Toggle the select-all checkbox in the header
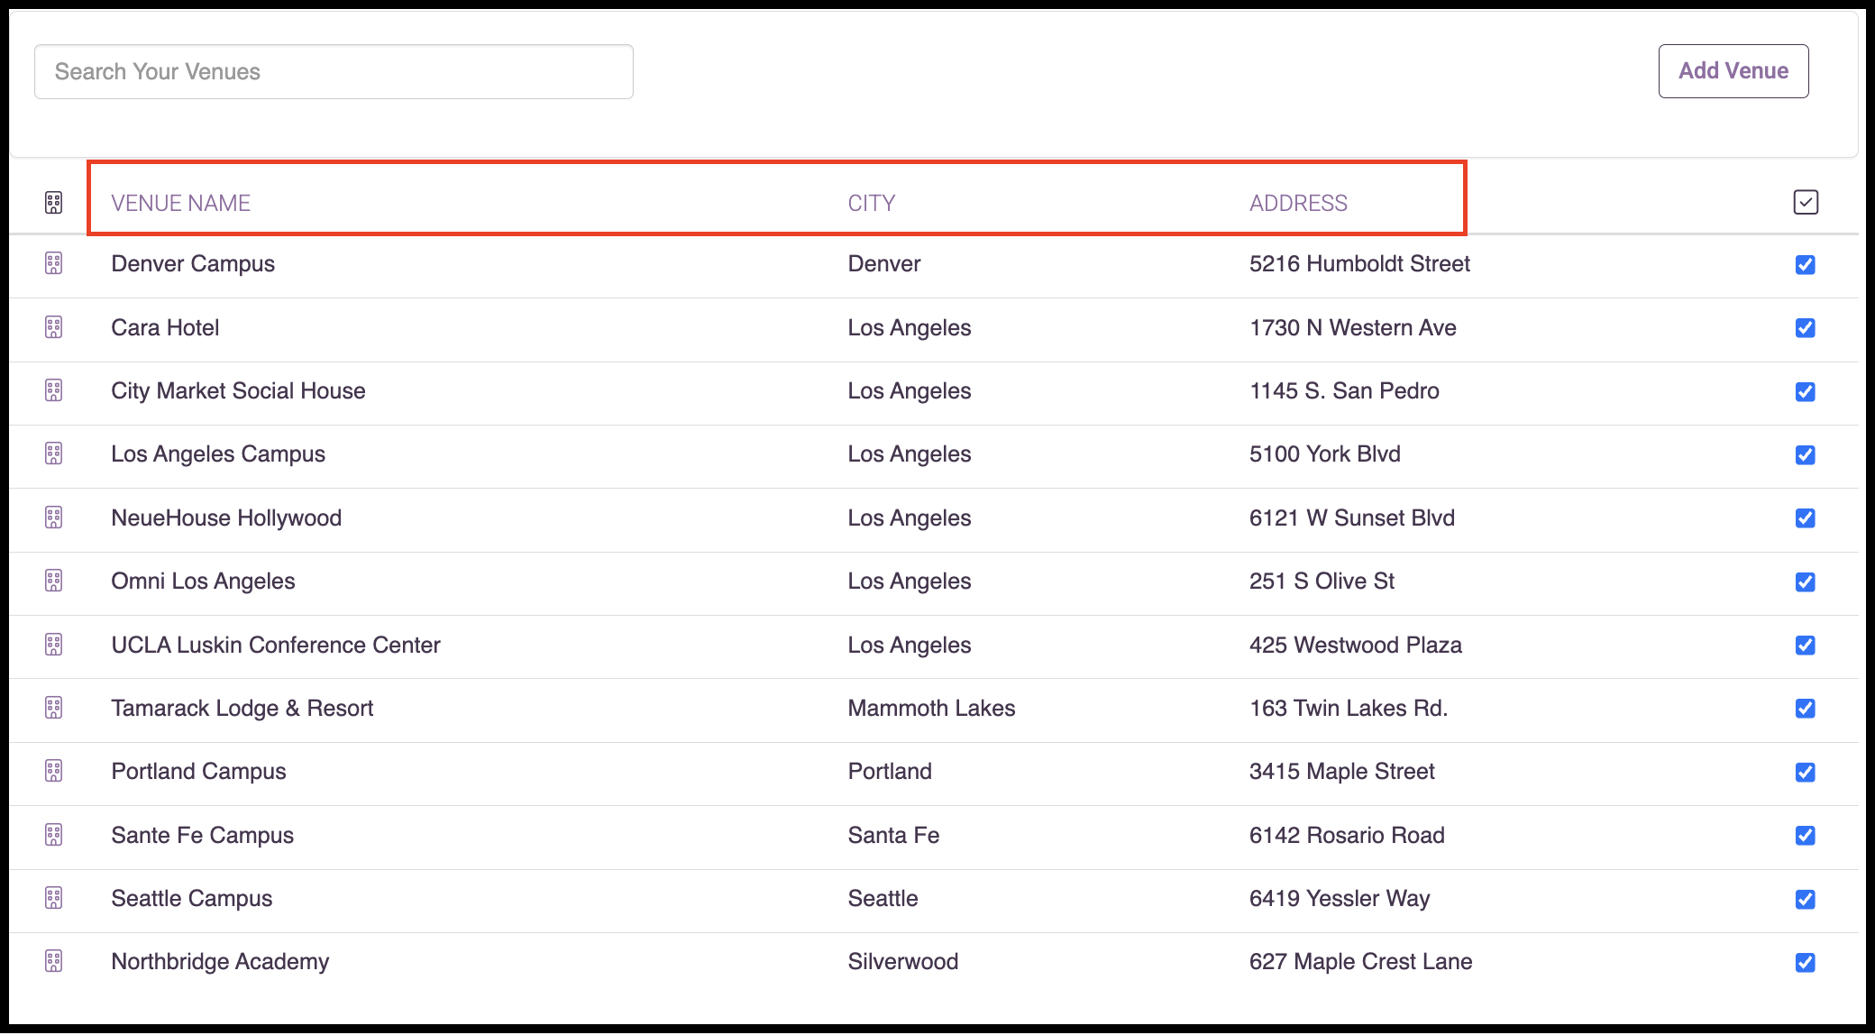Viewport: 1875px width, 1035px height. pos(1806,202)
